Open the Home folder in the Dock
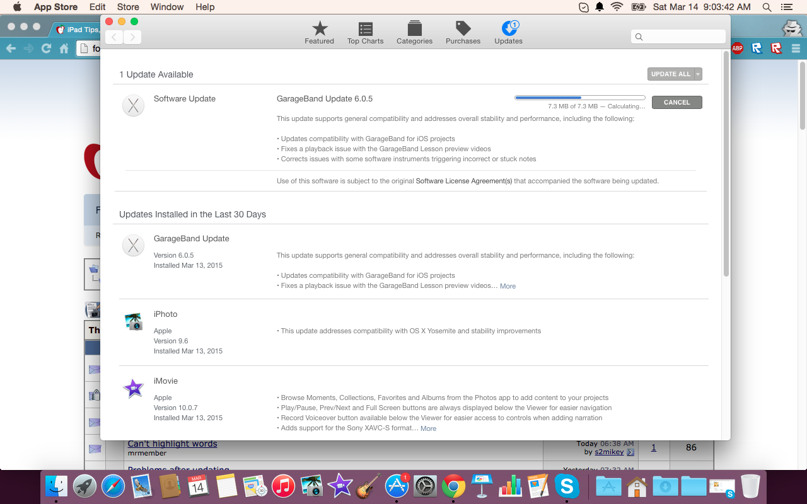Screen dimensions: 807x504 coord(637,486)
